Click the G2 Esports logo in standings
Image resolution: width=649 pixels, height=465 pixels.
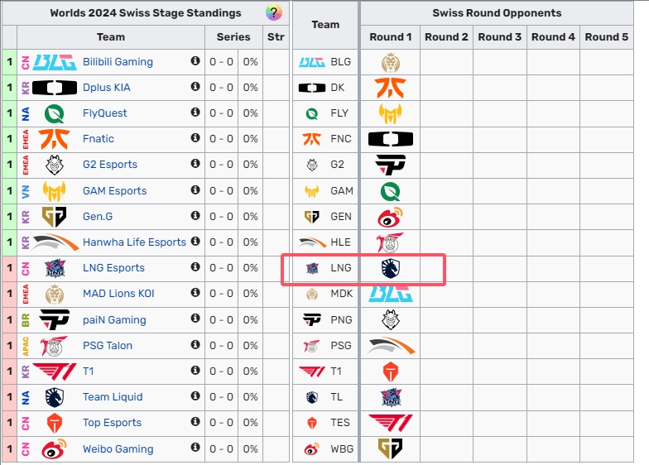(55, 165)
